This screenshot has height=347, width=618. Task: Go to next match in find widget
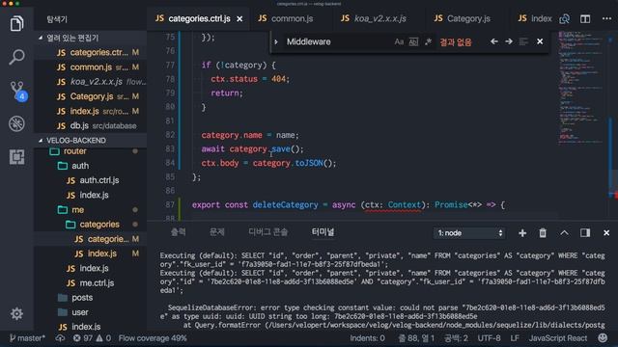tap(509, 41)
